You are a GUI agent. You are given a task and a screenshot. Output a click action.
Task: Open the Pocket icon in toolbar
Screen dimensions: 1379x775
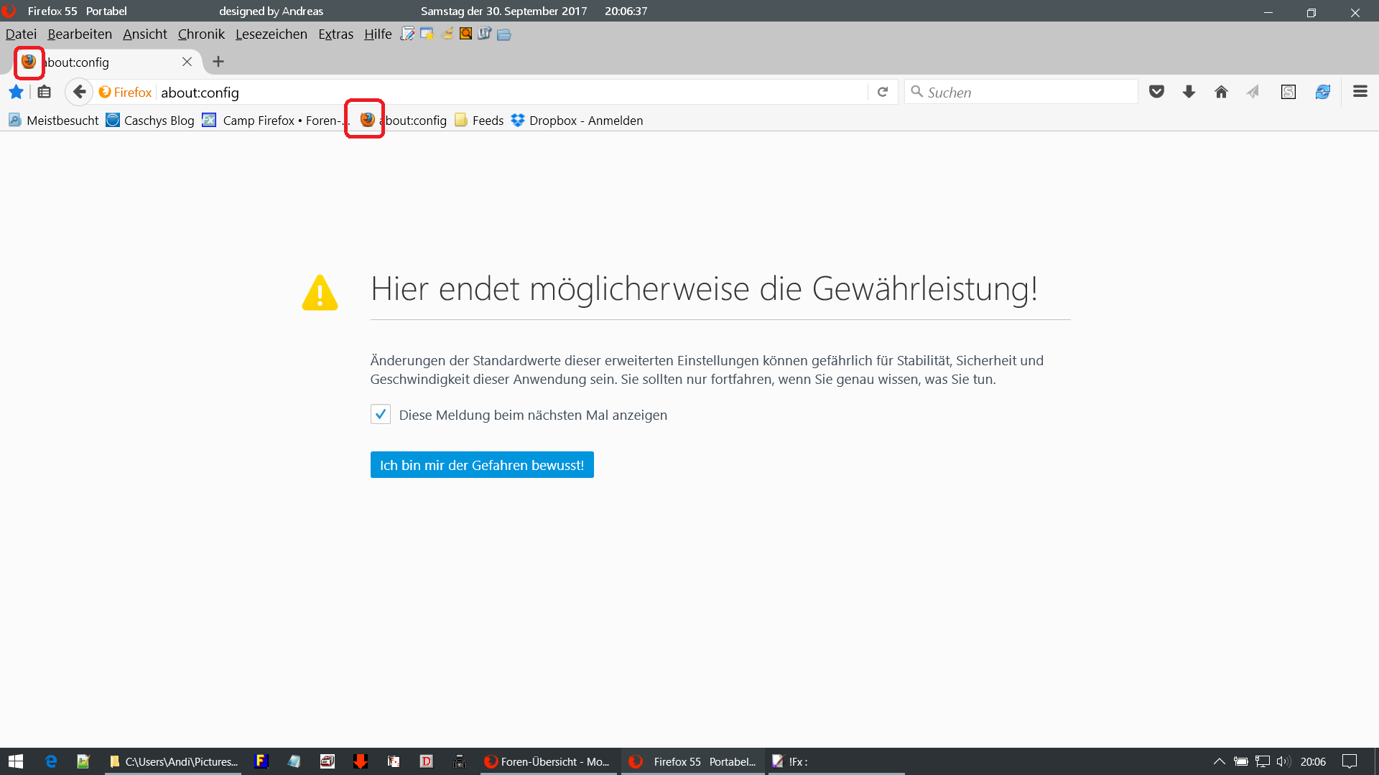coord(1156,92)
